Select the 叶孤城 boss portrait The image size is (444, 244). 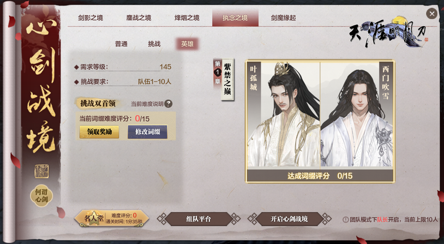click(284, 115)
